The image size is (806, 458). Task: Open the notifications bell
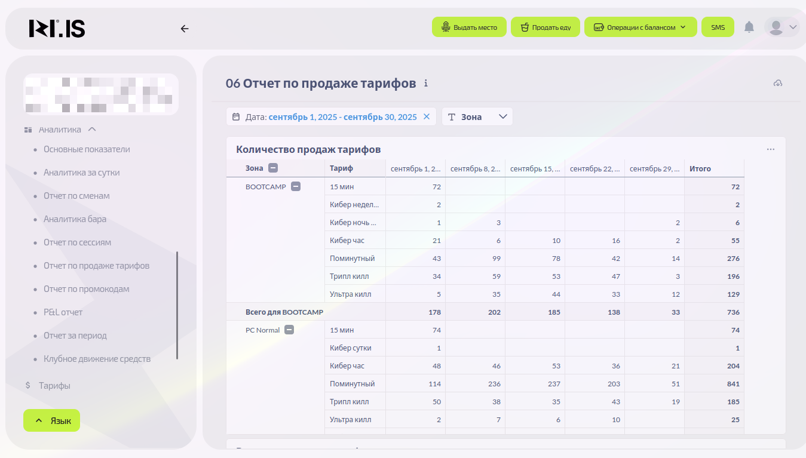(749, 27)
